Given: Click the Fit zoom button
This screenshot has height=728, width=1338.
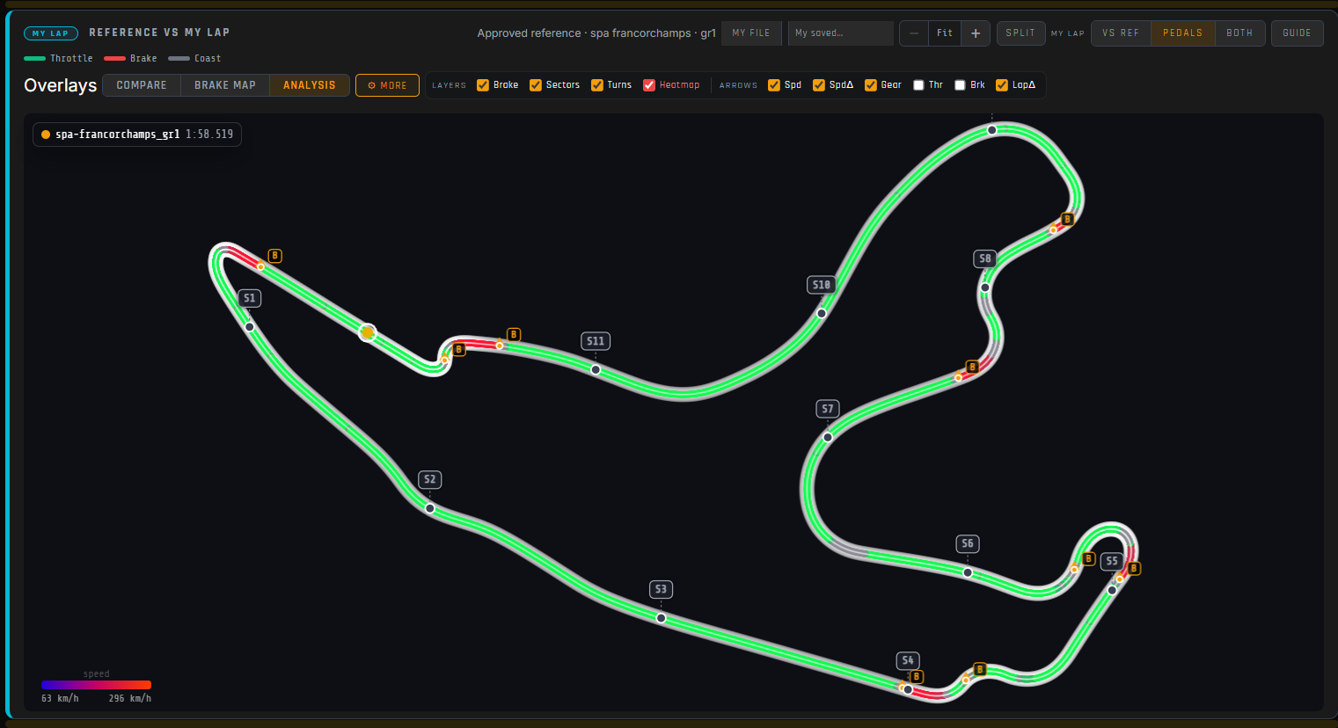Looking at the screenshot, I should [x=945, y=33].
